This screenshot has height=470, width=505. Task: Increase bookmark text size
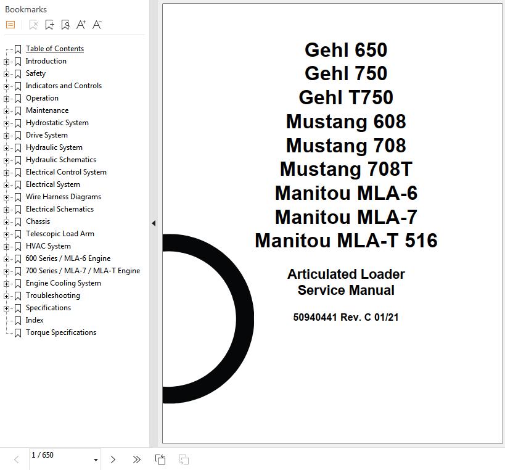[x=81, y=25]
